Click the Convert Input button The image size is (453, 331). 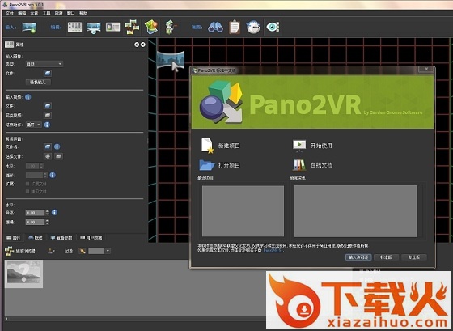click(x=38, y=83)
